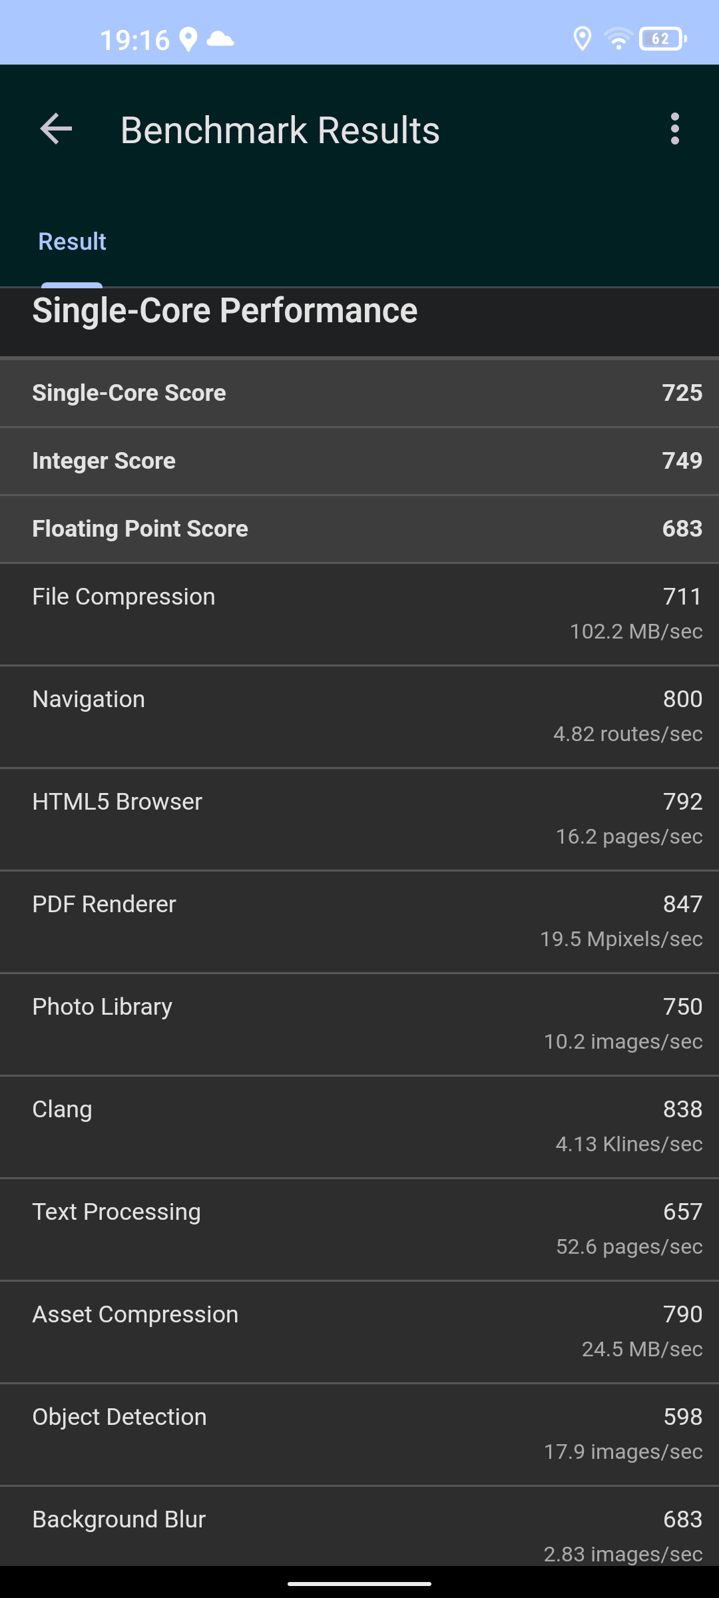719x1598 pixels.
Task: Tap the Navigation benchmark row
Action: point(359,716)
